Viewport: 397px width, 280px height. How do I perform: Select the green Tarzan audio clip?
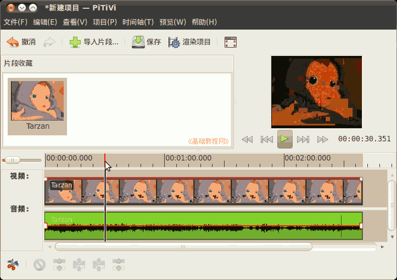[204, 226]
